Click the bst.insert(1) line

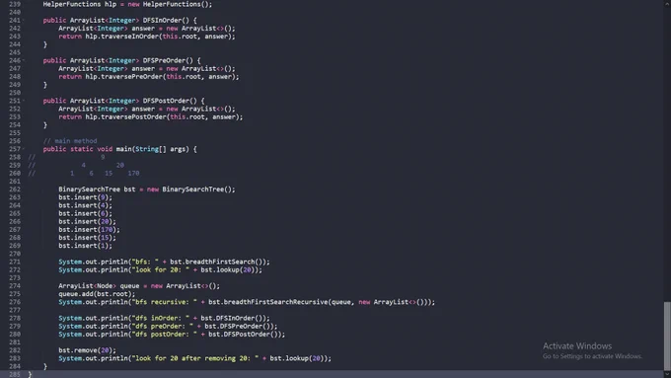tap(85, 246)
